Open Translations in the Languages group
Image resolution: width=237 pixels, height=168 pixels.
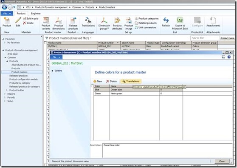[88, 22]
